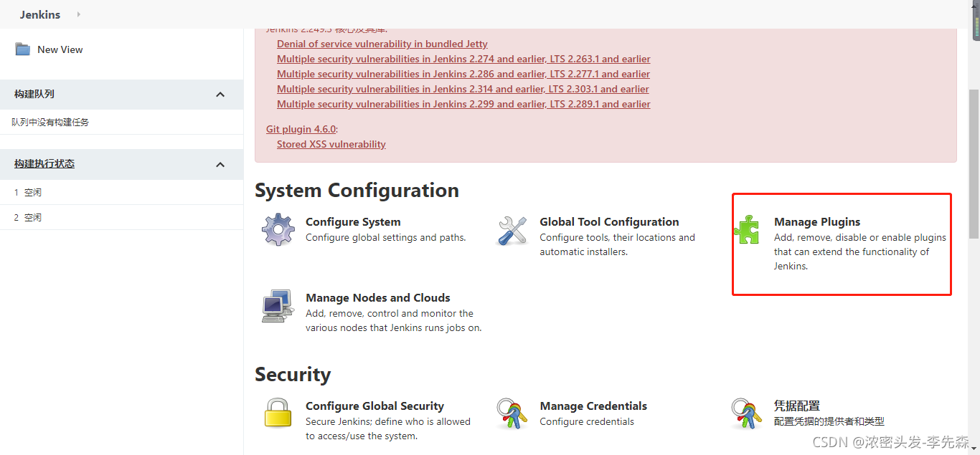Open vulnerabilities link for Jenkins 2.299 and earlier
This screenshot has width=980, height=455.
click(463, 104)
